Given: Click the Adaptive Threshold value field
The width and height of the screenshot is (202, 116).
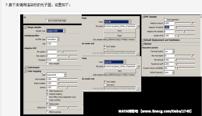Looking at the screenshot, I should tap(169, 27).
